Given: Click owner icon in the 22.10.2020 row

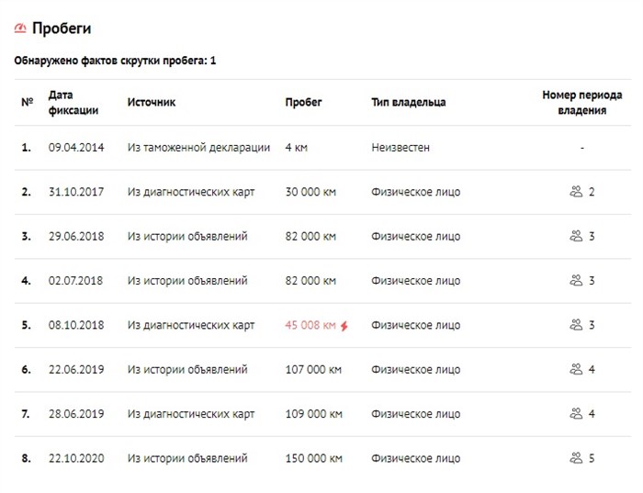Looking at the screenshot, I should click(x=576, y=458).
